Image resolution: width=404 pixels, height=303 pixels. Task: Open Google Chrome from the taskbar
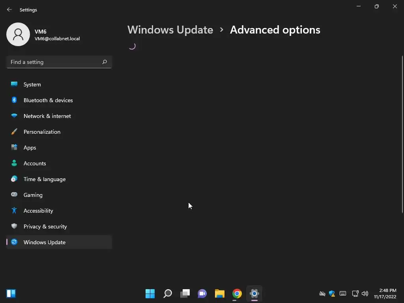point(237,294)
